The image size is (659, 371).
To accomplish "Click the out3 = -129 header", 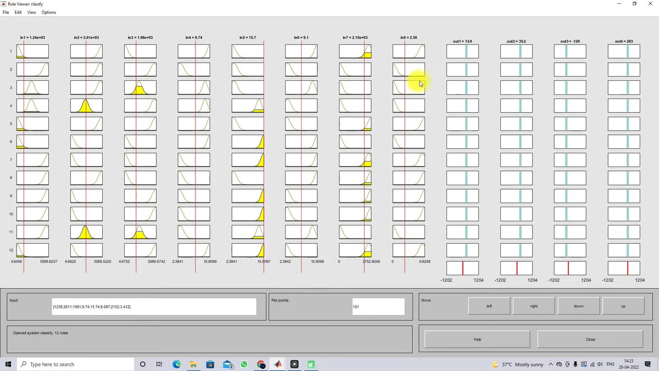I will point(570,41).
